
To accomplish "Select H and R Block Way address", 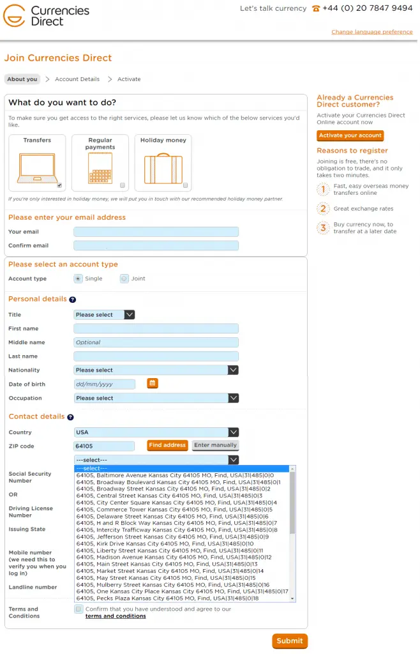I will pos(182,523).
